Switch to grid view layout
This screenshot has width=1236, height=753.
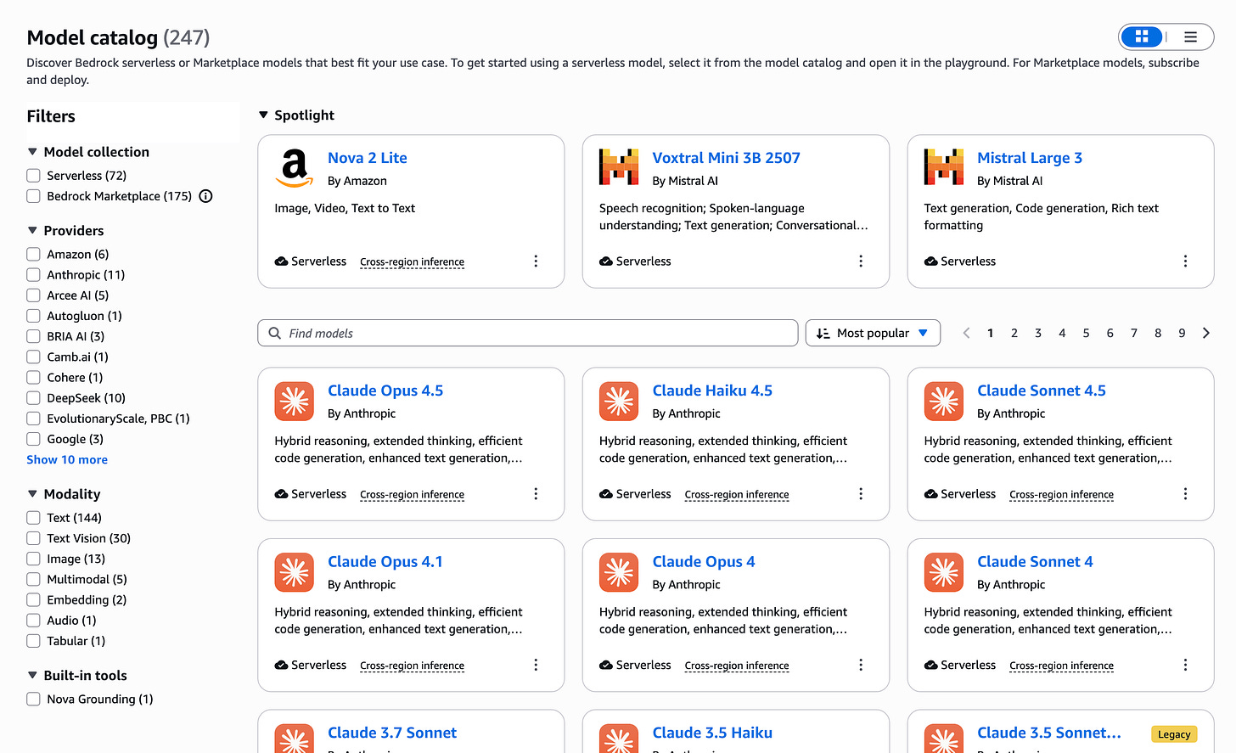pyautogui.click(x=1142, y=37)
